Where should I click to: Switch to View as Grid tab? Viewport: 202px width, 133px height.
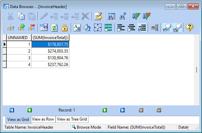click(18, 120)
